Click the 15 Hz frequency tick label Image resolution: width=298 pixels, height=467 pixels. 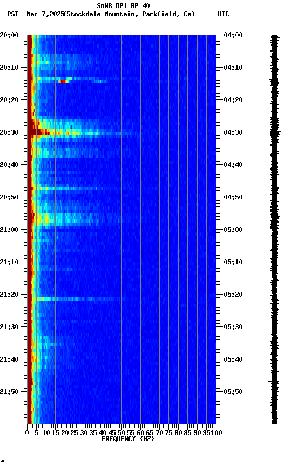(55, 433)
